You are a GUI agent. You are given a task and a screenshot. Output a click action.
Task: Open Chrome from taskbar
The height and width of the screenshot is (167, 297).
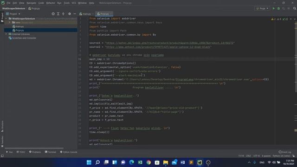(148, 162)
